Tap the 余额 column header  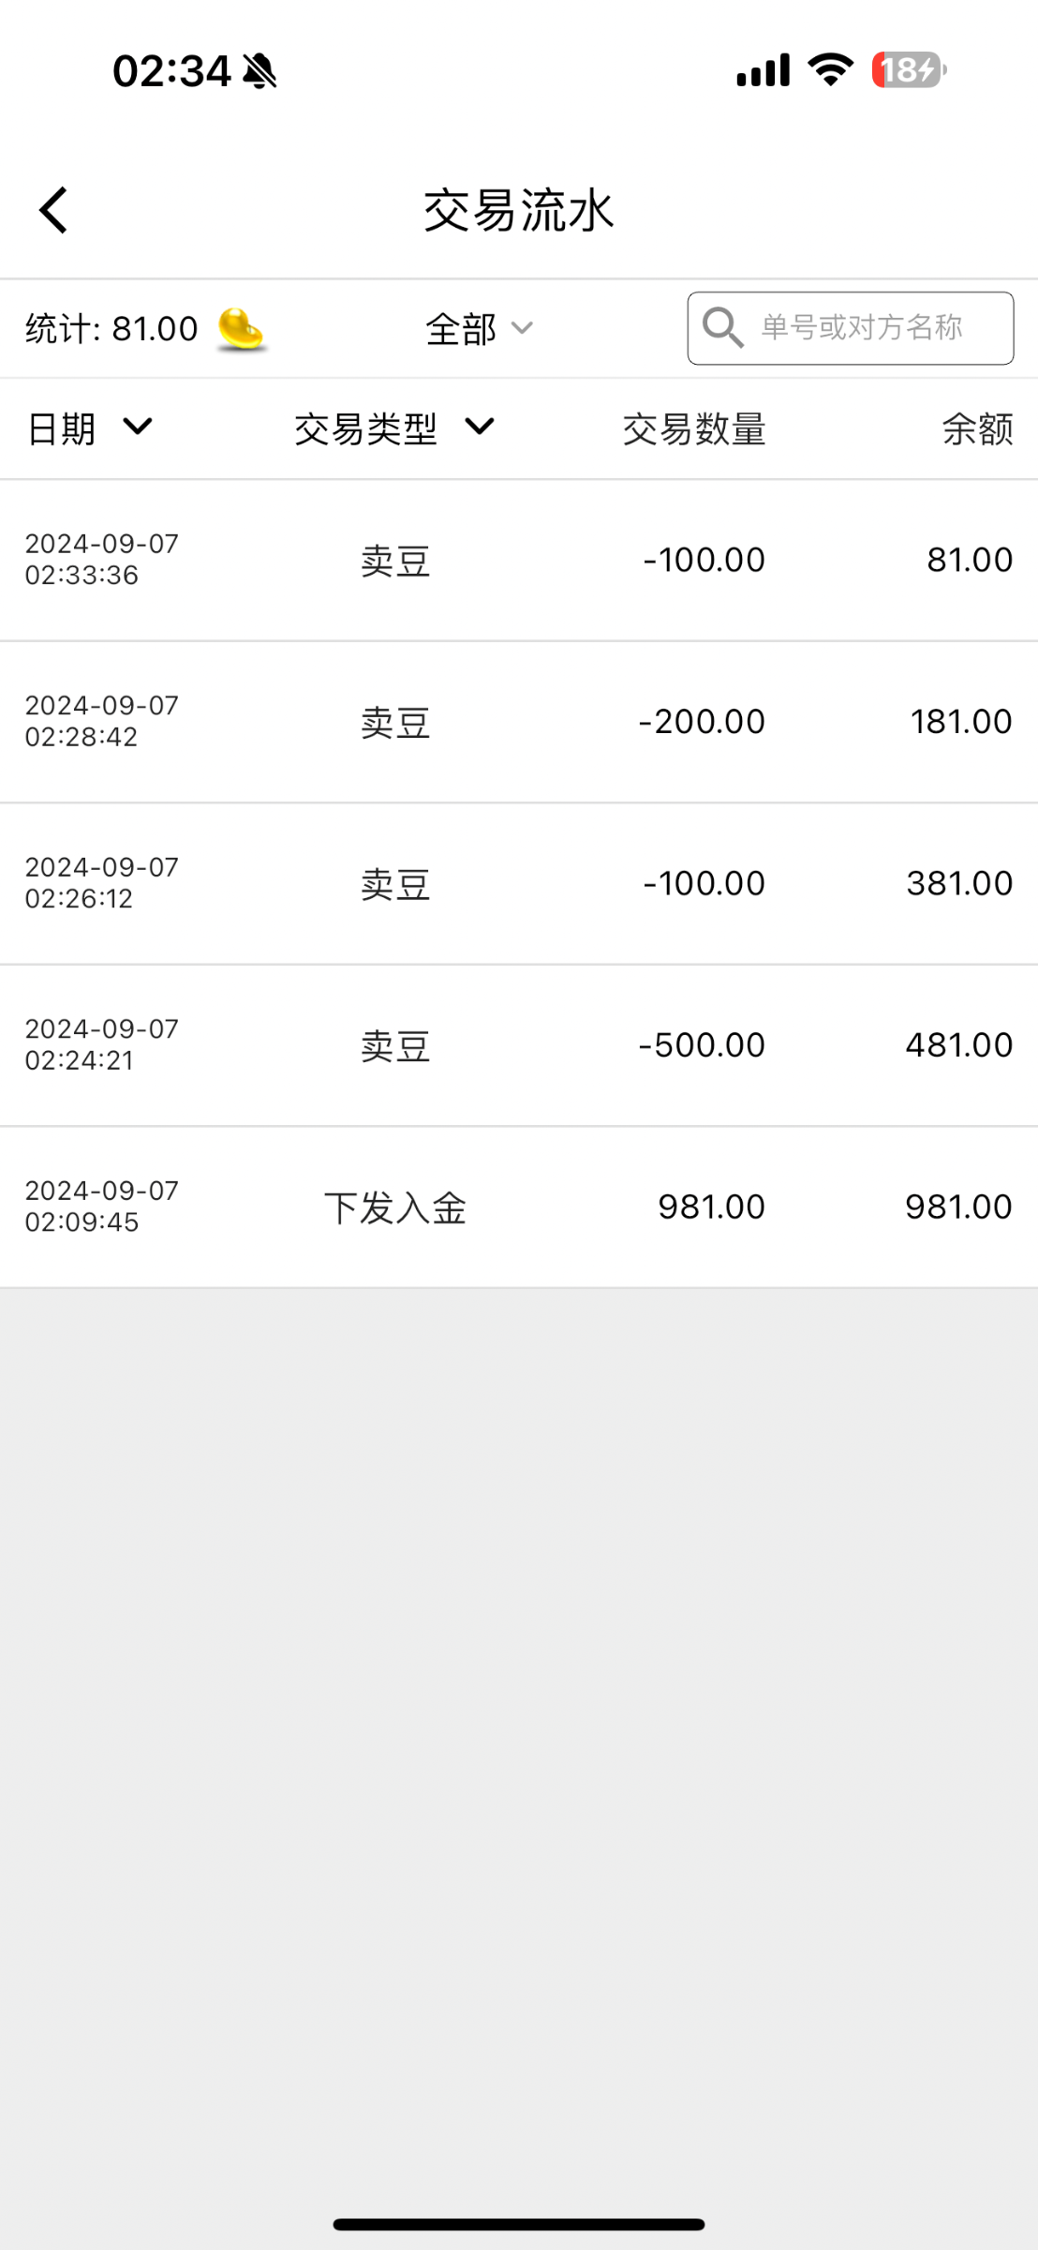[976, 429]
